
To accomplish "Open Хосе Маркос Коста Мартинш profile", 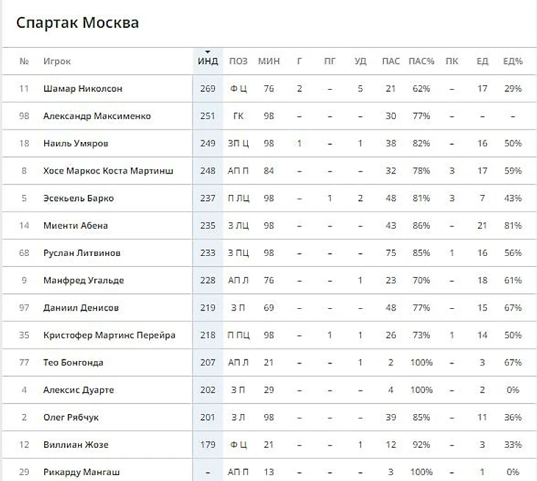I will click(x=108, y=171).
